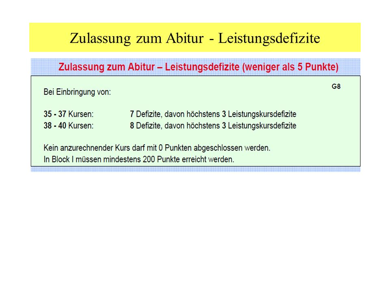This screenshot has width=390, height=292.
Task: Select the '35 - 37 Kursen:' label
Action: pyautogui.click(x=69, y=114)
